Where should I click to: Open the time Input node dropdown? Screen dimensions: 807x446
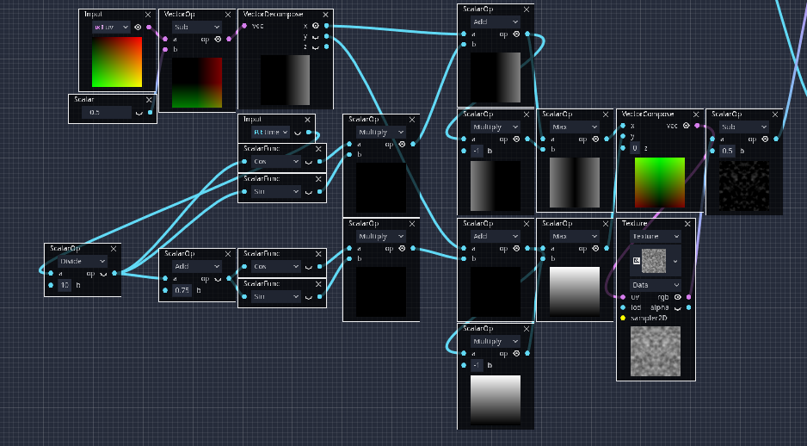point(269,132)
